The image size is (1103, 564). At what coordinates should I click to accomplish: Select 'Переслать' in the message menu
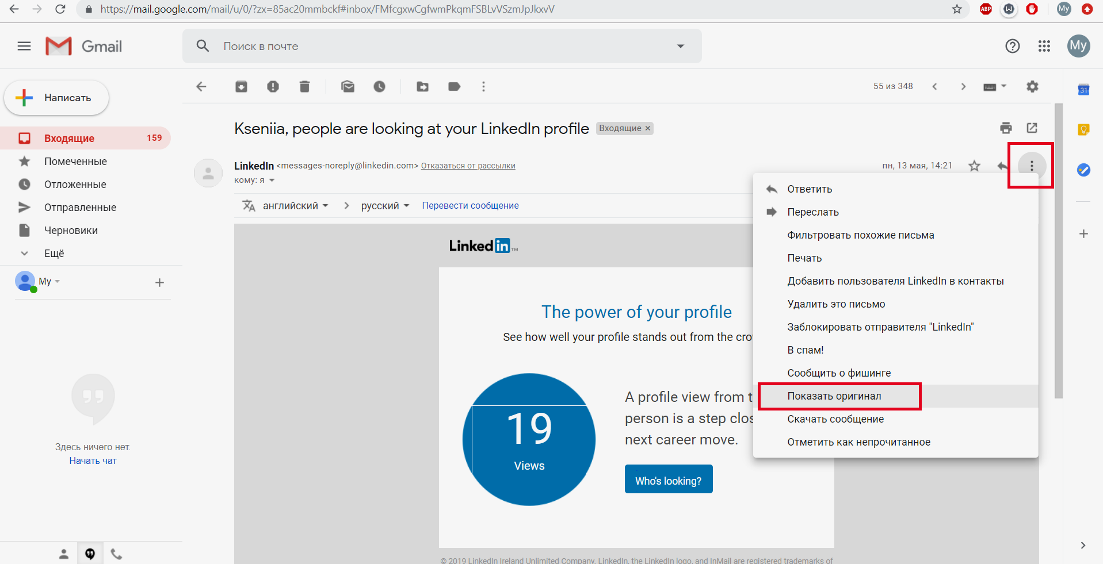(x=895, y=212)
